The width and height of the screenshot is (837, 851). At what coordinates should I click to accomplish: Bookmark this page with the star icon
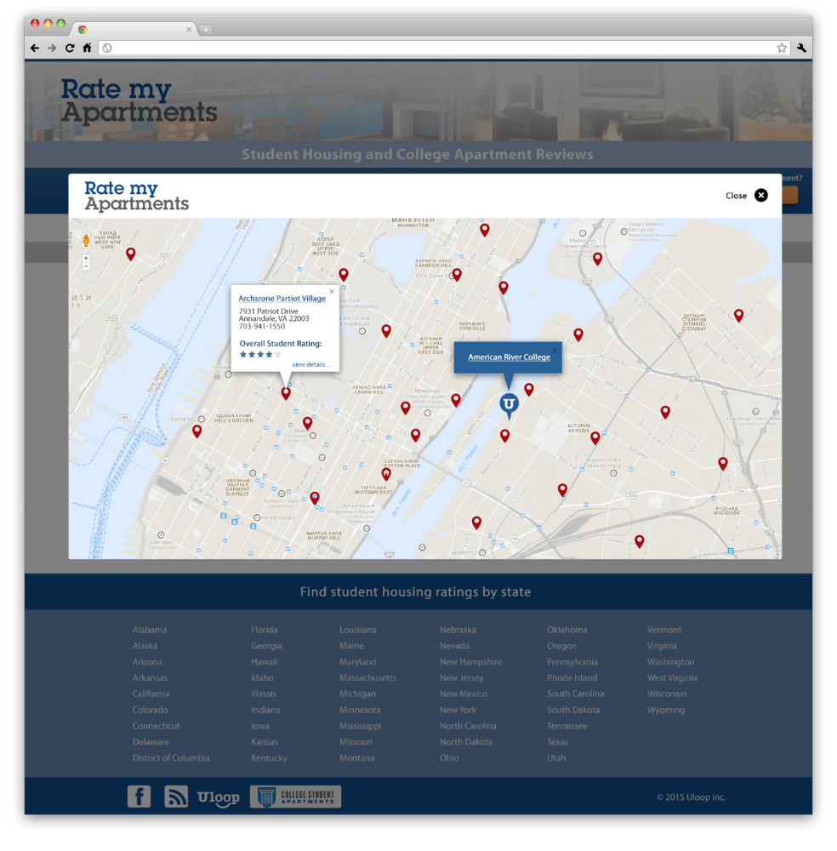pyautogui.click(x=781, y=49)
